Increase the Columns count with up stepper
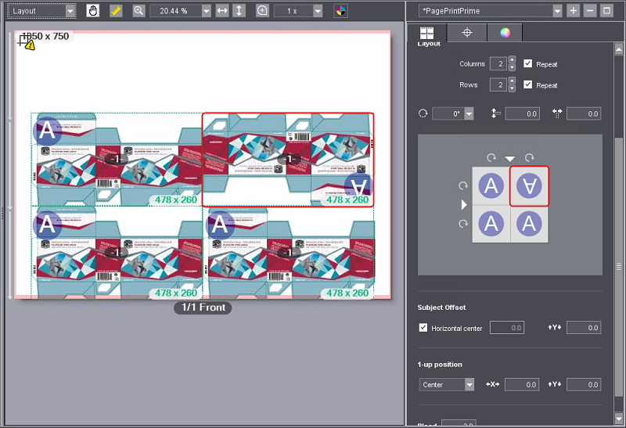 pos(512,60)
